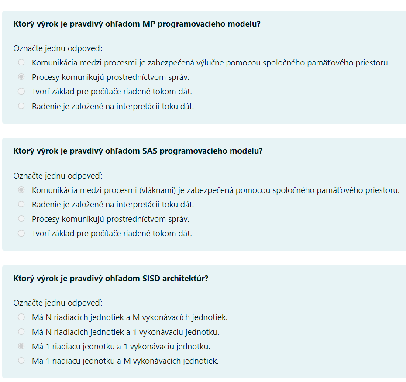Click the MP programovacieho modelu question heading
This screenshot has height=382, width=406.
tap(137, 24)
